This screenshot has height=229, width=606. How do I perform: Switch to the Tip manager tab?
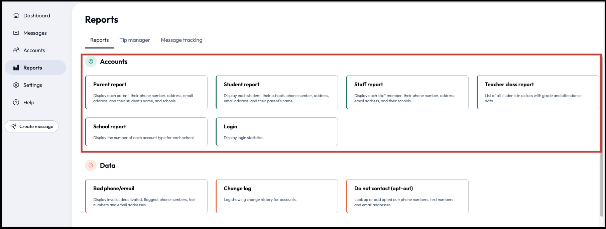[135, 40]
